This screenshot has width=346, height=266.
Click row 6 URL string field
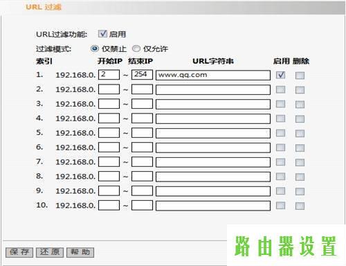pyautogui.click(x=213, y=148)
